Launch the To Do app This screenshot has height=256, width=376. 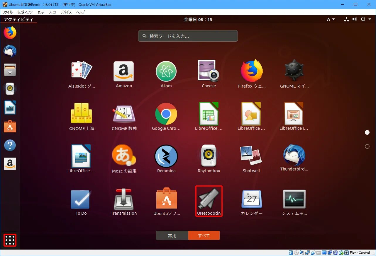coord(81,202)
